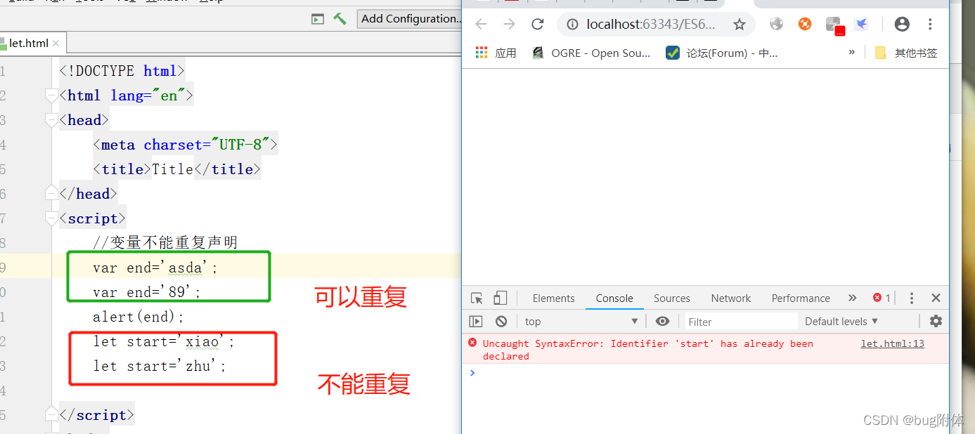Image resolution: width=975 pixels, height=434 pixels.
Task: Click the meta charset="UTF-8" line
Action: tap(186, 145)
